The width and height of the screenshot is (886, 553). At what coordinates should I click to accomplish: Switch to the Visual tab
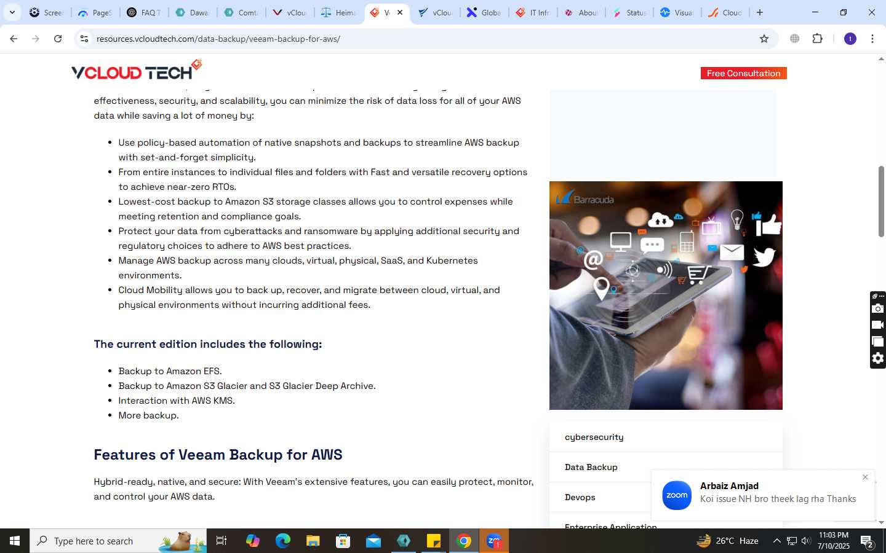click(x=677, y=12)
